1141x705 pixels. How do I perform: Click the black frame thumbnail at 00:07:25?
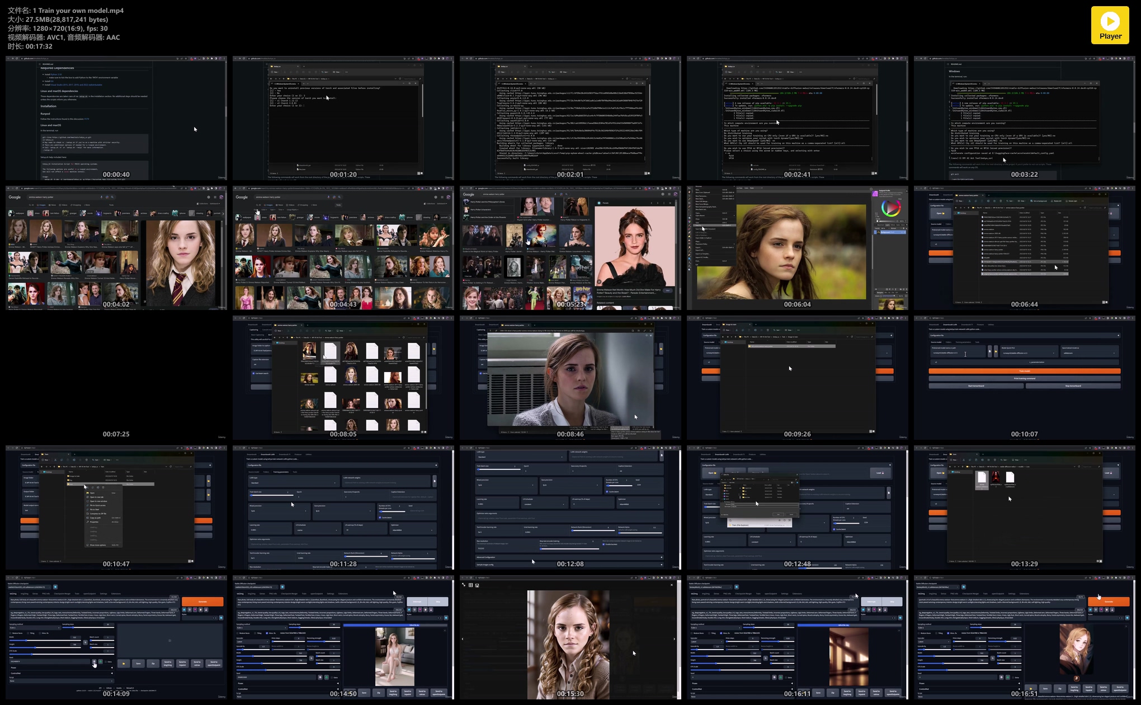116,378
